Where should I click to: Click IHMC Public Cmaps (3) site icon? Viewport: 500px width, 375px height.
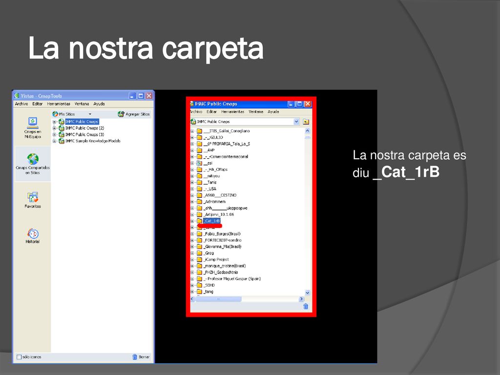click(x=62, y=134)
